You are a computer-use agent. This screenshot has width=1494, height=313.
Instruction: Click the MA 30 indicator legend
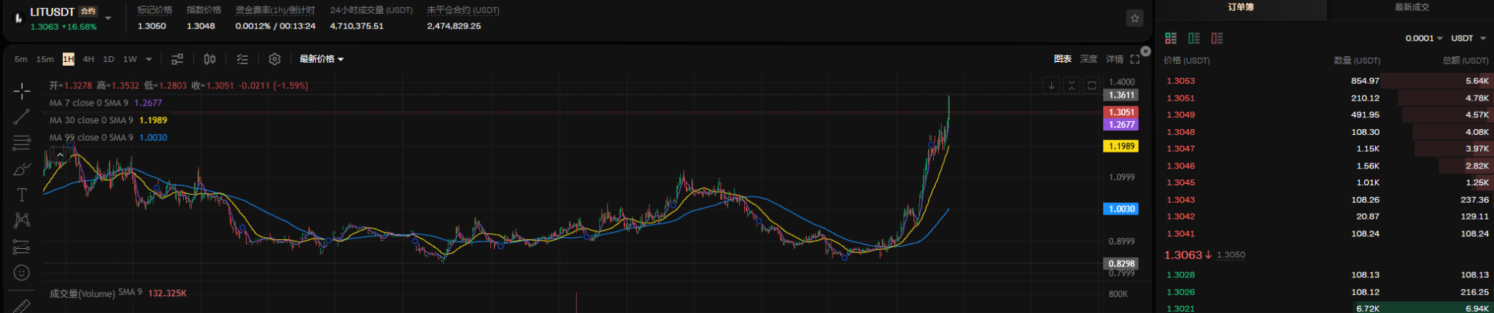[x=108, y=120]
